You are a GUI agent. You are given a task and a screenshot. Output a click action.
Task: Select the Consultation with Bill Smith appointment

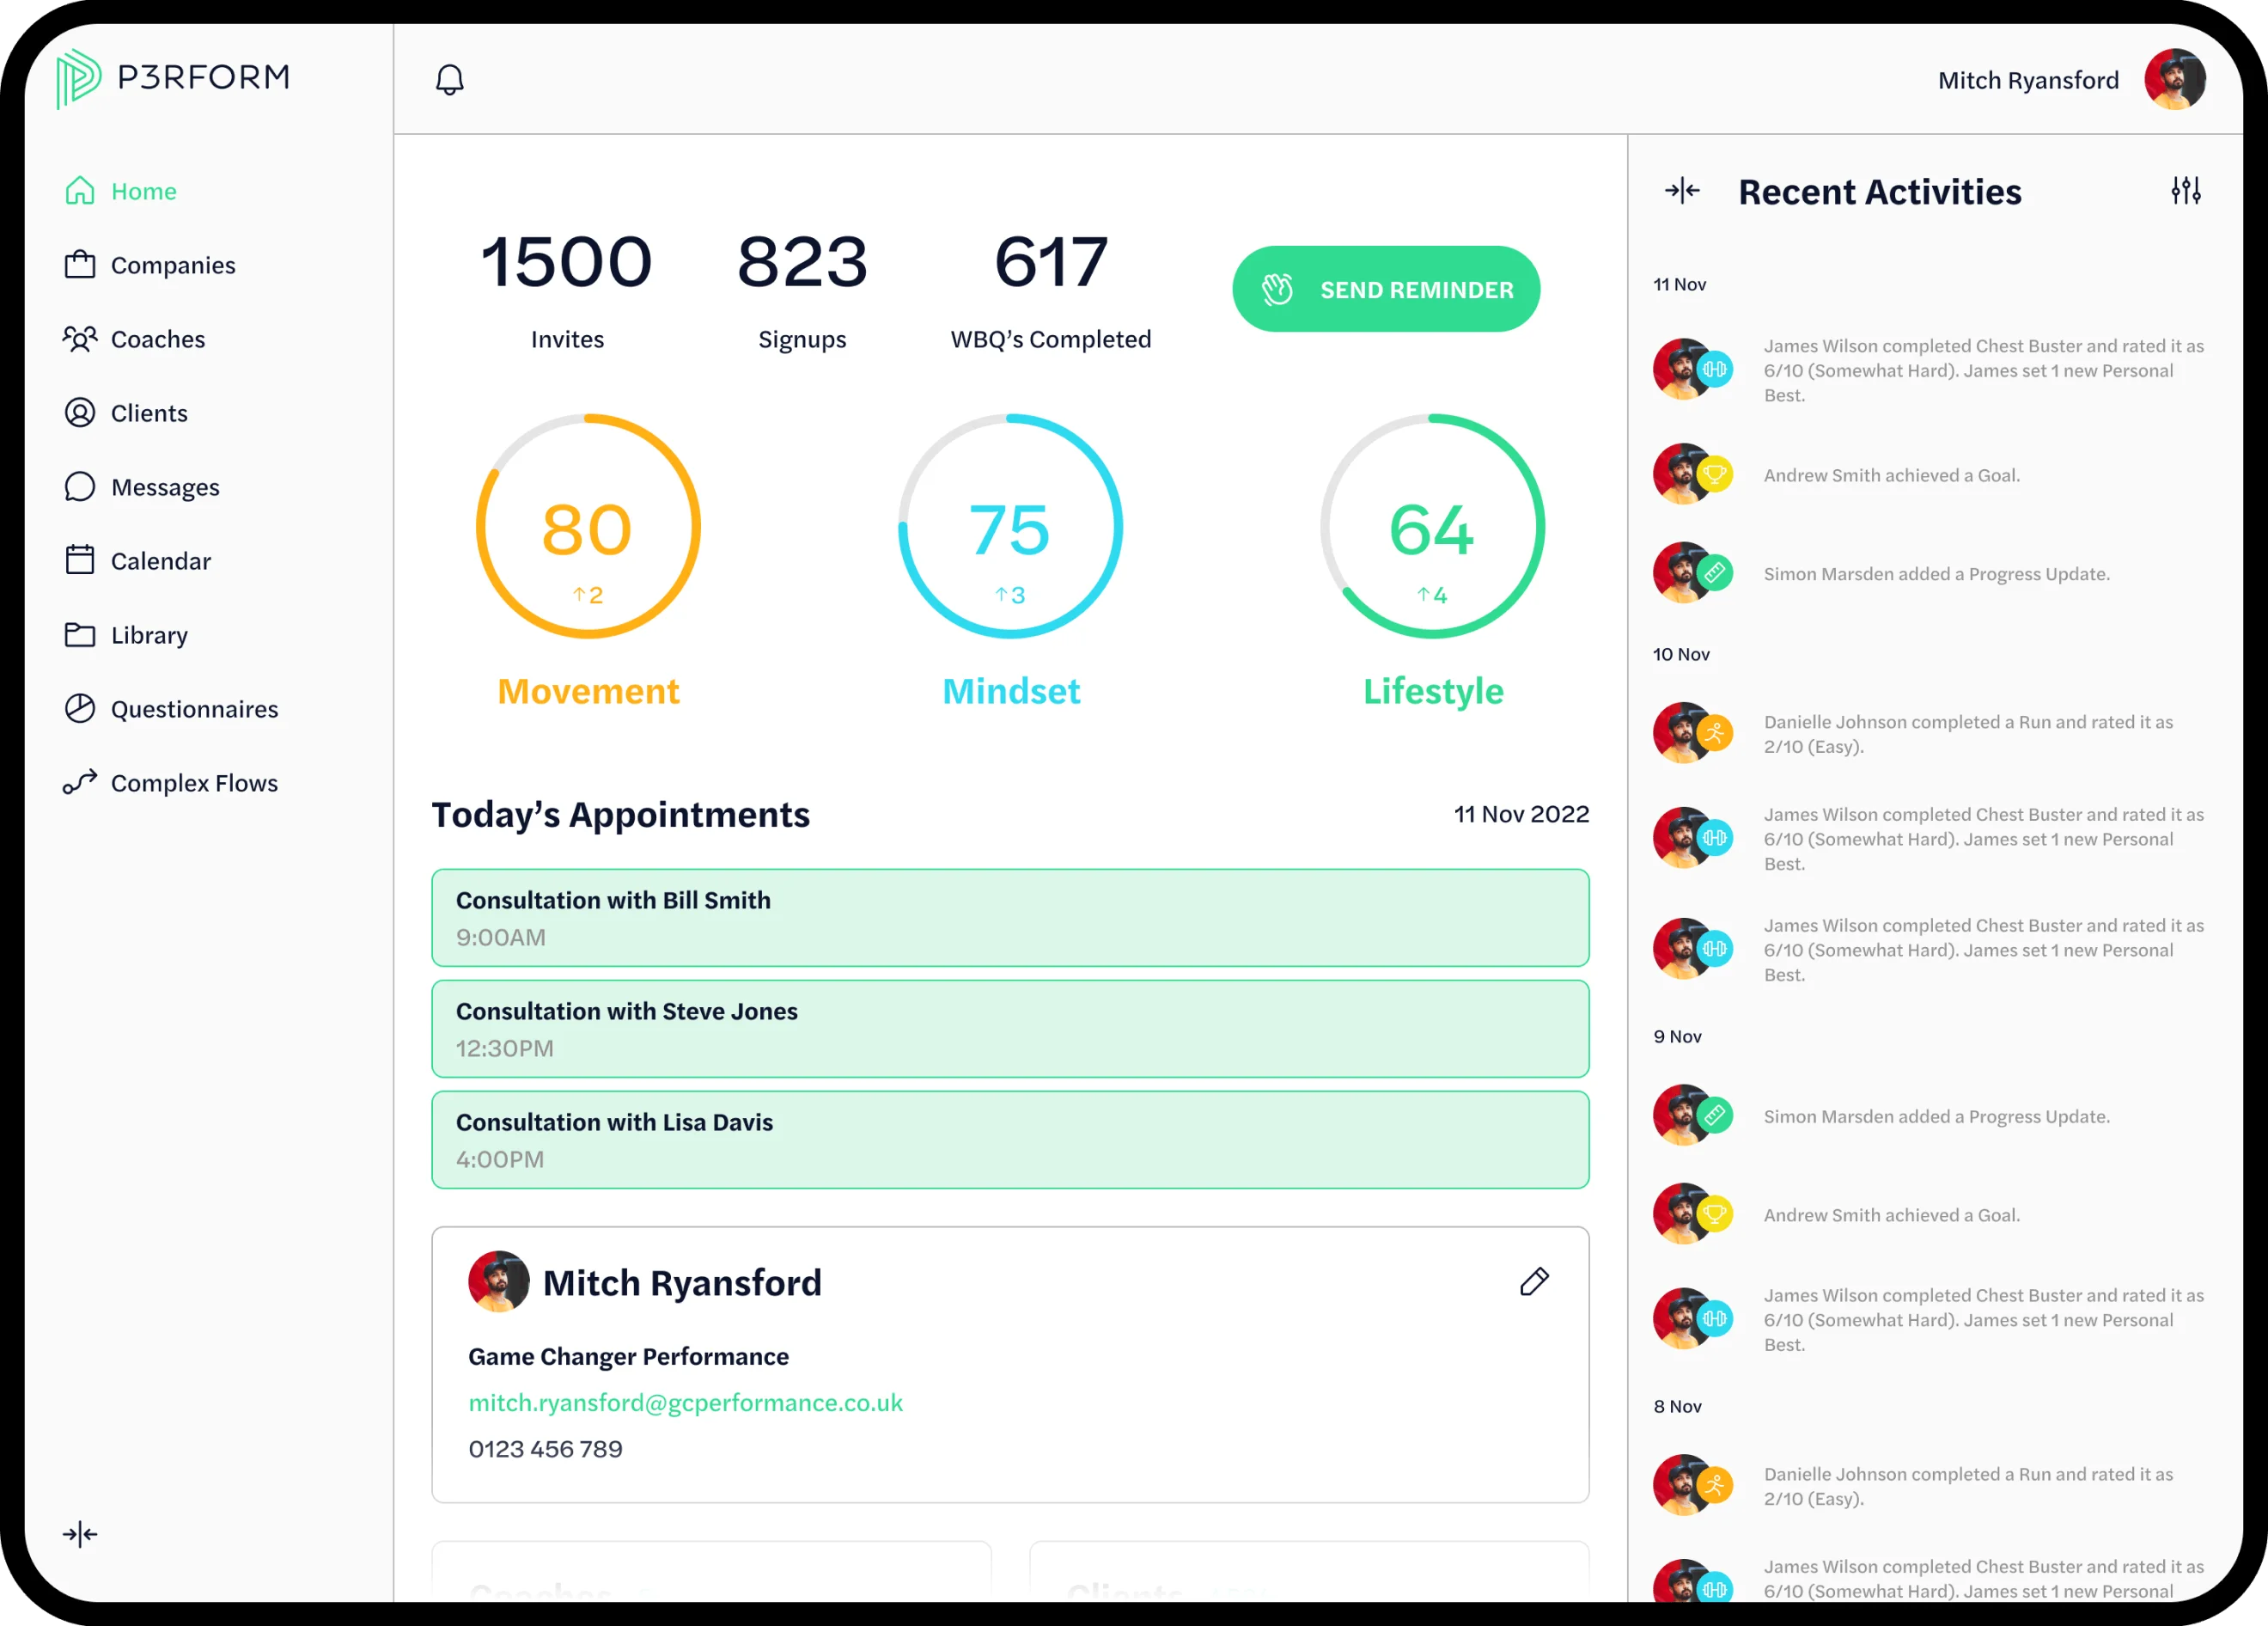pos(1009,917)
